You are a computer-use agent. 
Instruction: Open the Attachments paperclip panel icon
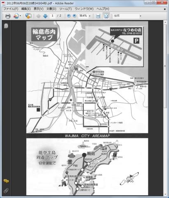coord(6,191)
